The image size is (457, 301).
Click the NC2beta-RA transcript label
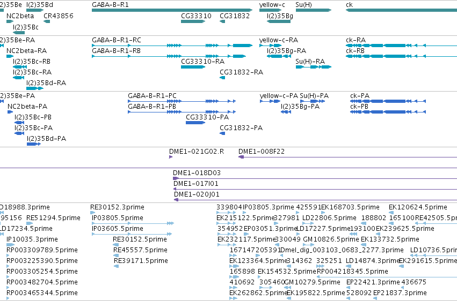coord(26,51)
